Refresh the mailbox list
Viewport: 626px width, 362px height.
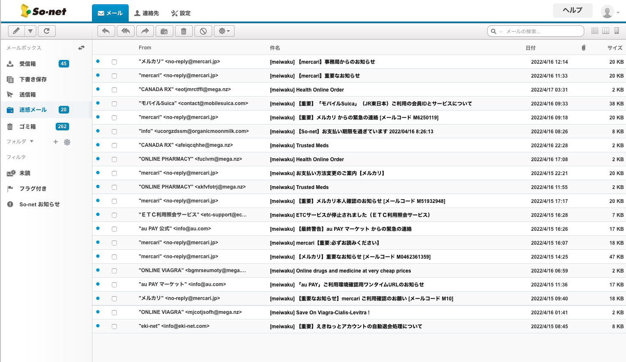47,31
